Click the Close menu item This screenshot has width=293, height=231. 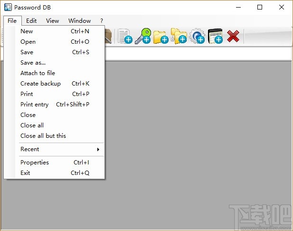[54, 115]
